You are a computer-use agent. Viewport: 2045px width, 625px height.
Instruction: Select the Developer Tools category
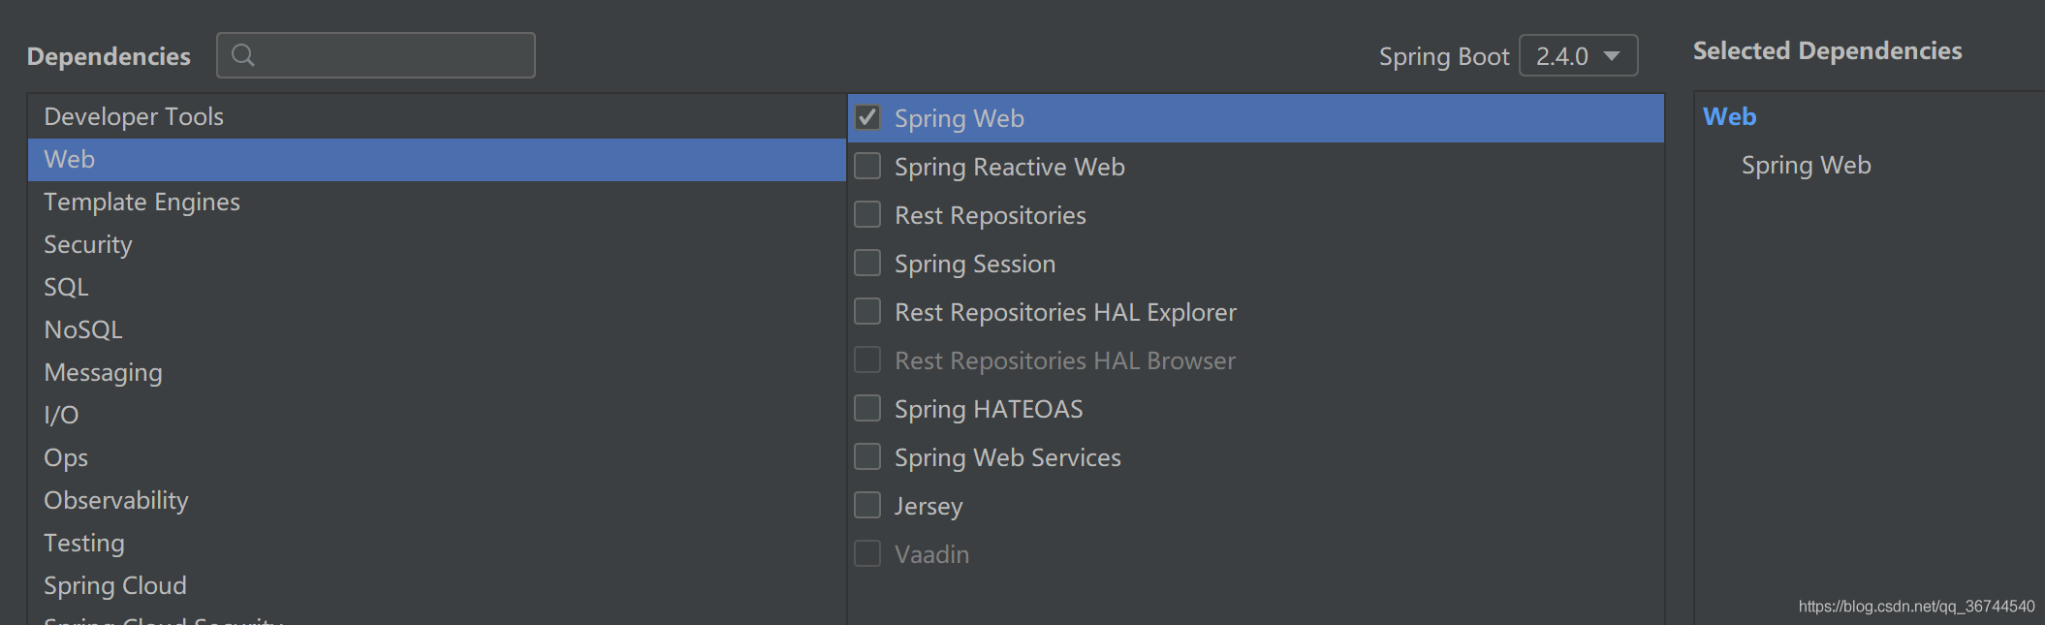[x=134, y=117]
